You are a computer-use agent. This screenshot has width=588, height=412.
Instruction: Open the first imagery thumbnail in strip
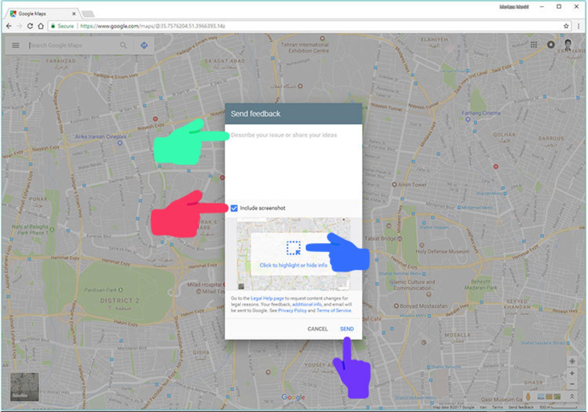[x=541, y=397]
